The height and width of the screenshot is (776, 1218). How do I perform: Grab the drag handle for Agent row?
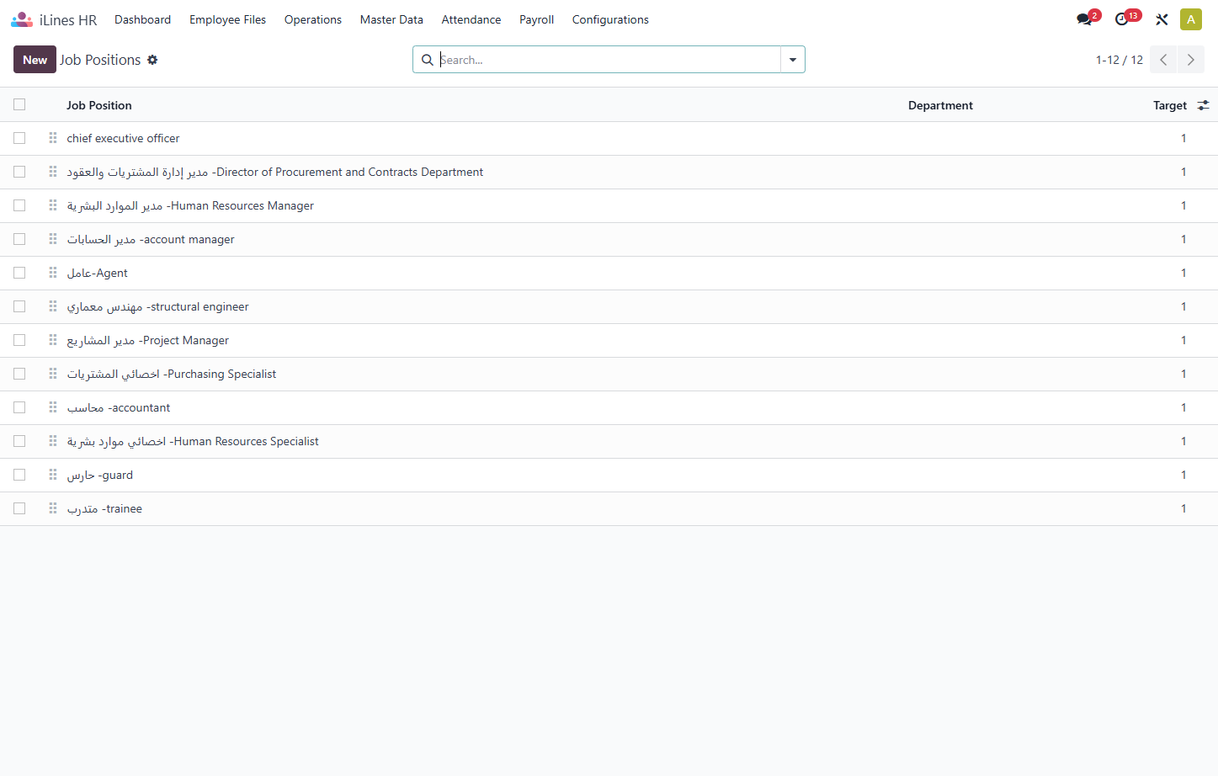pyautogui.click(x=53, y=273)
